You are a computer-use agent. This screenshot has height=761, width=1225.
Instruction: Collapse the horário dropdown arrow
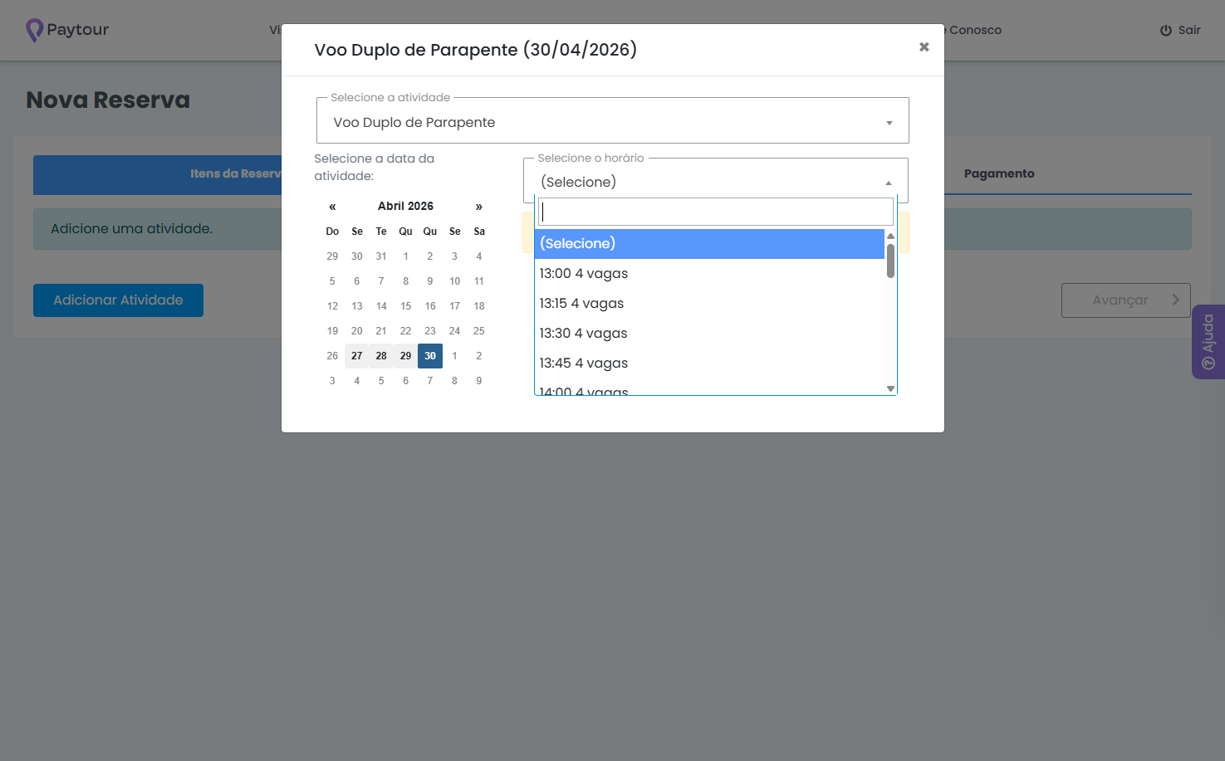click(x=889, y=183)
